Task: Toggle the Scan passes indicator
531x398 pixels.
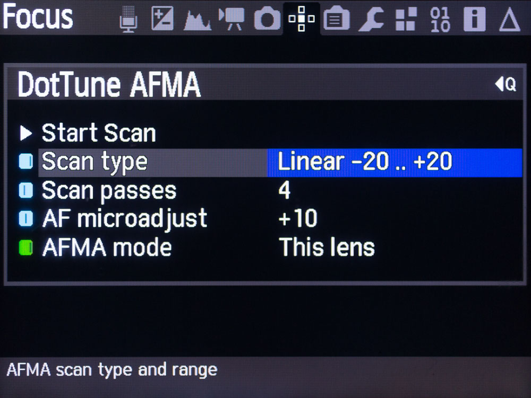Action: (x=26, y=190)
